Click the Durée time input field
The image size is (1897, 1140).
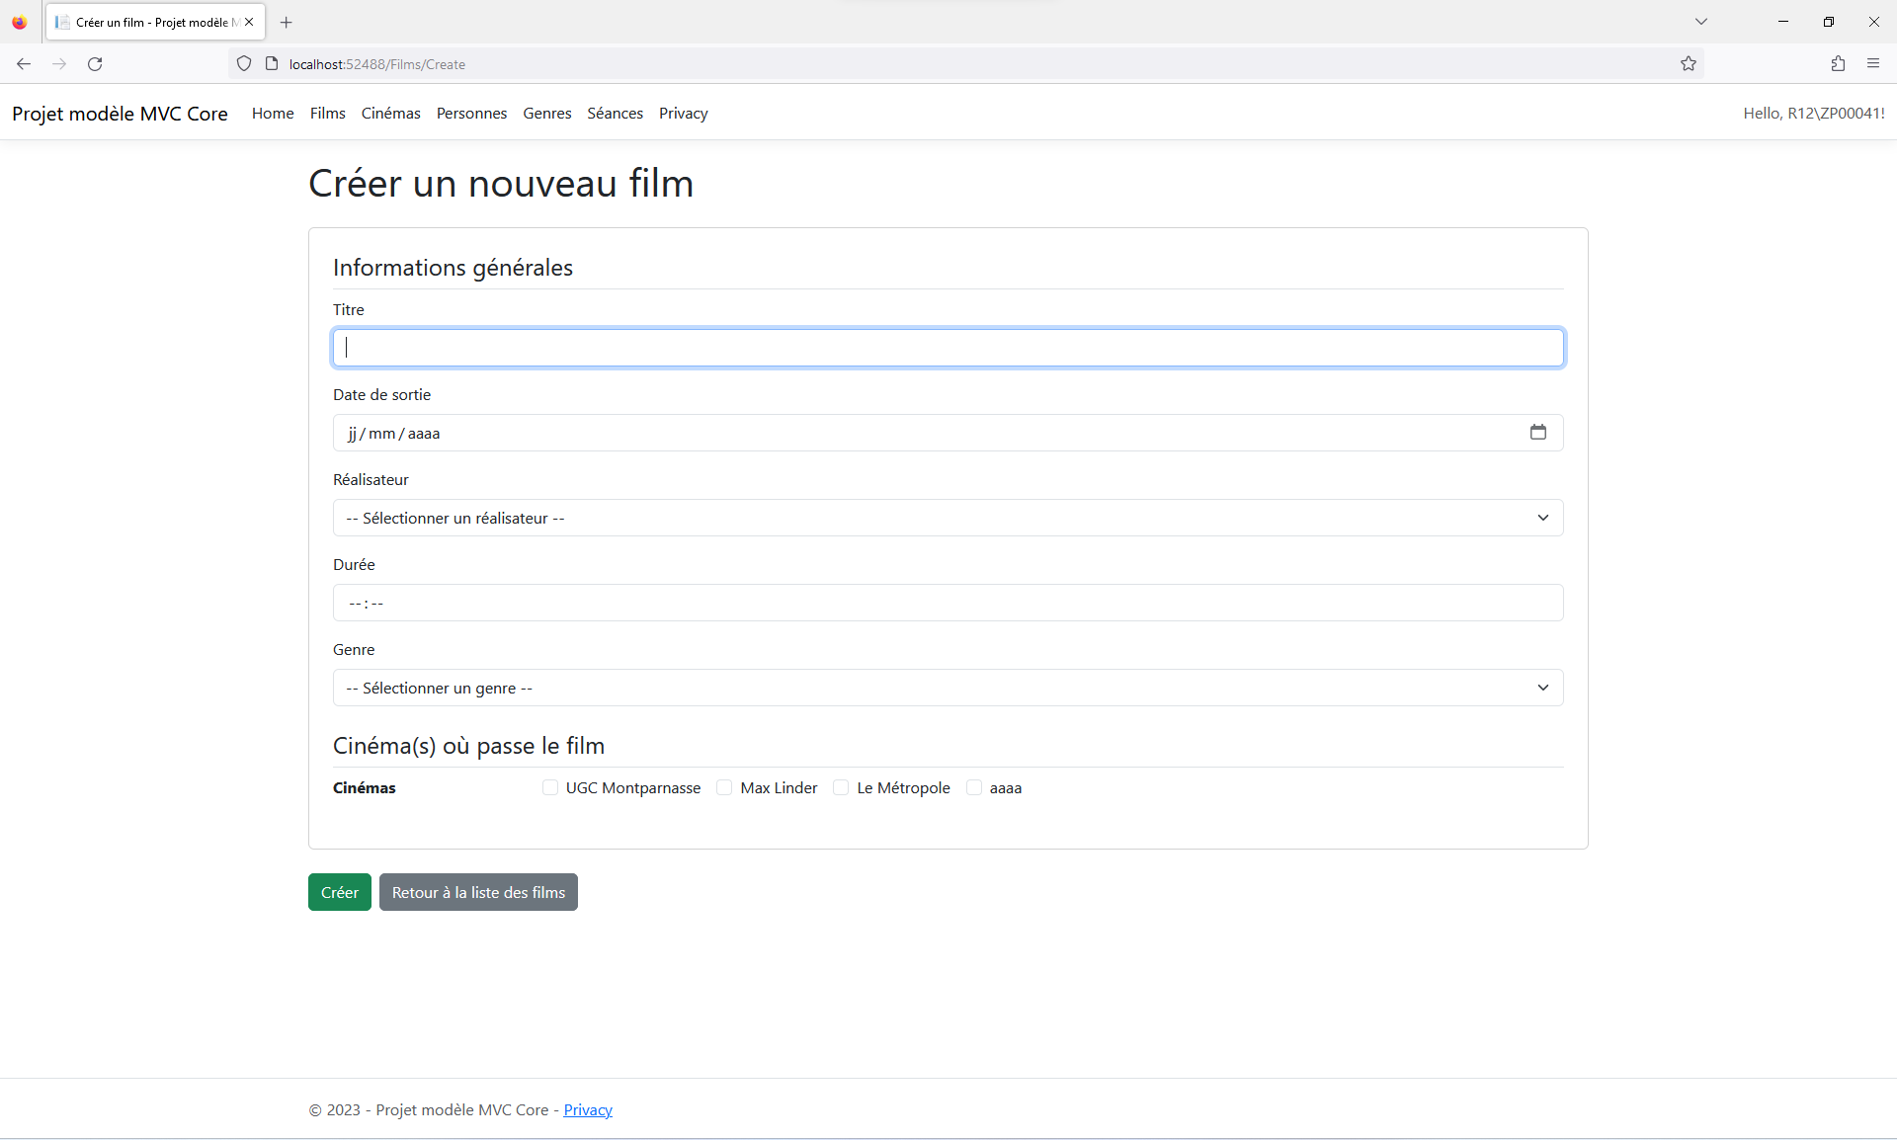(948, 603)
